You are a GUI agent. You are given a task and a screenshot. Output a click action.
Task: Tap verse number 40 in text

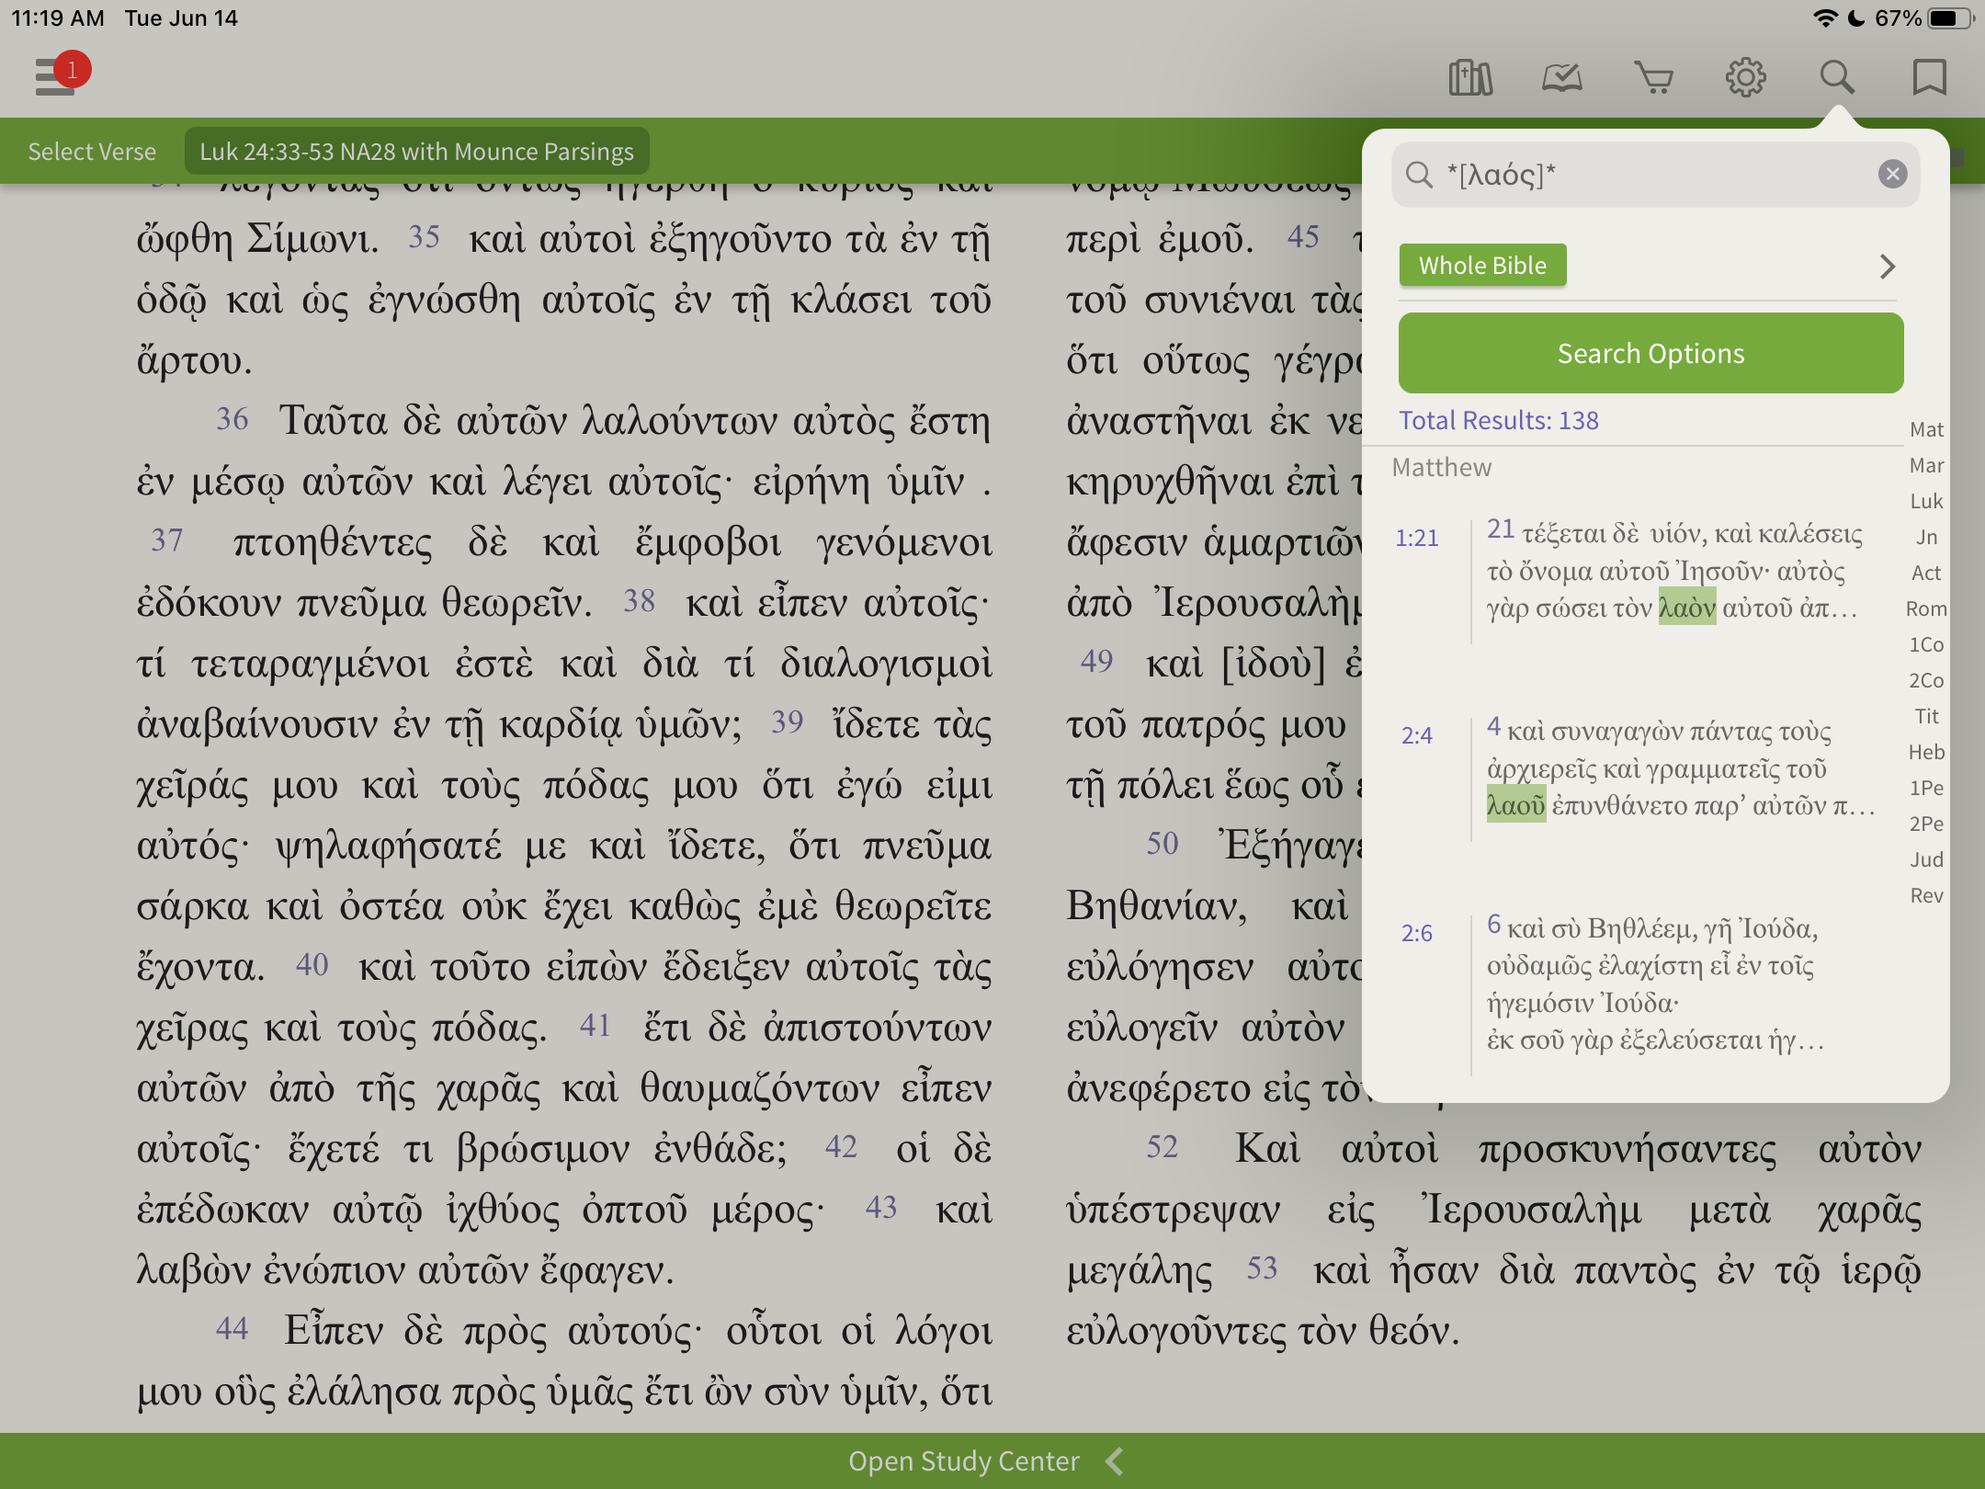(x=312, y=964)
